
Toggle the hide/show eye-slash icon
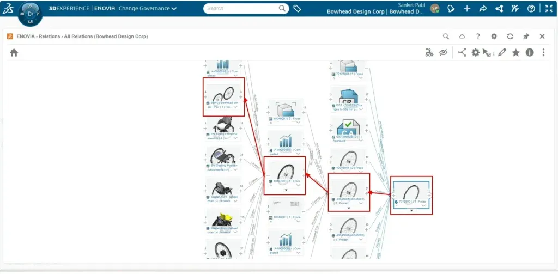(443, 53)
